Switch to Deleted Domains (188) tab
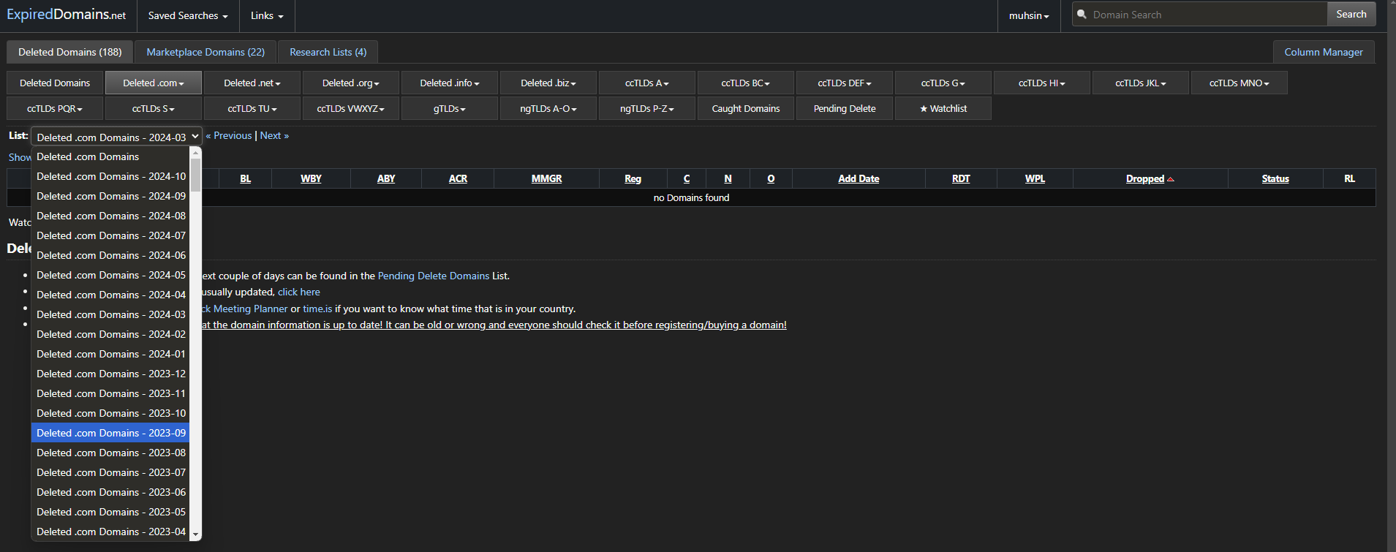 pyautogui.click(x=70, y=52)
